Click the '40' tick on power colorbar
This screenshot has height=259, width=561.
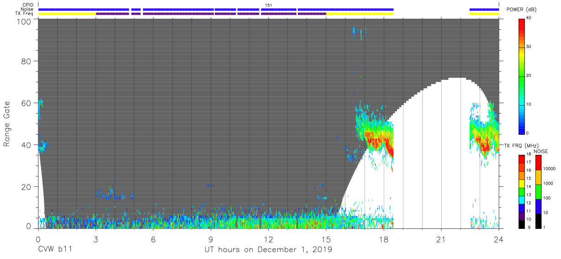pos(529,18)
